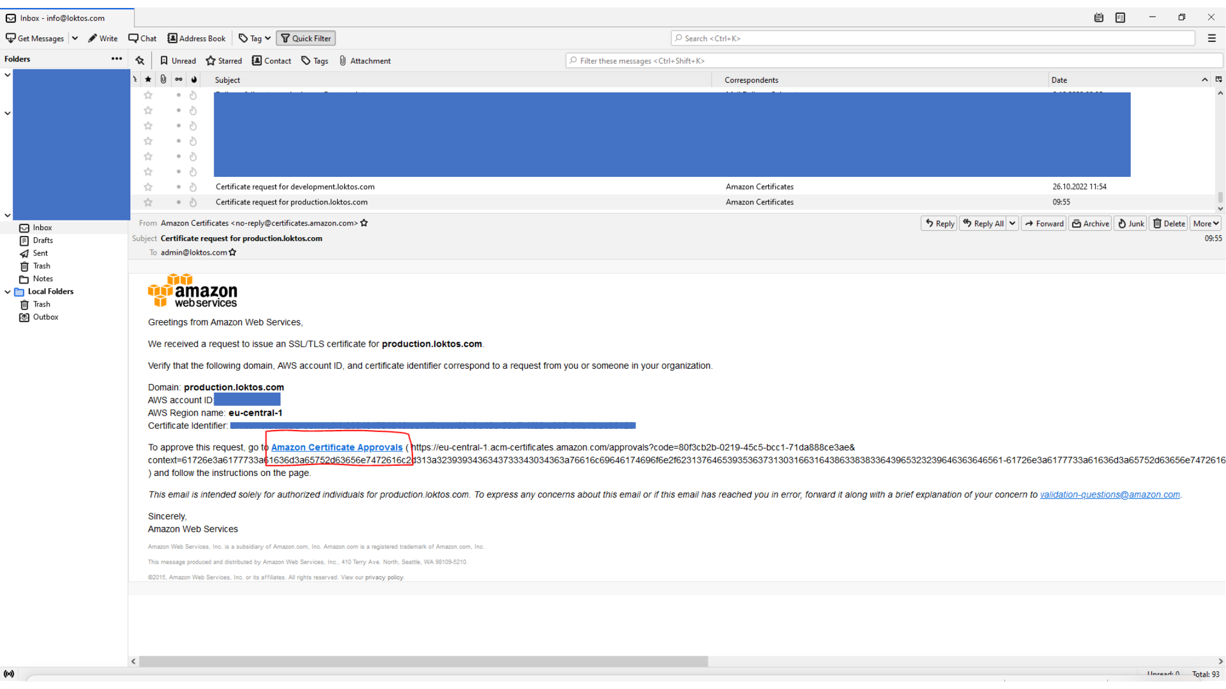Click Reply All button
The image size is (1226, 689).
click(983, 223)
